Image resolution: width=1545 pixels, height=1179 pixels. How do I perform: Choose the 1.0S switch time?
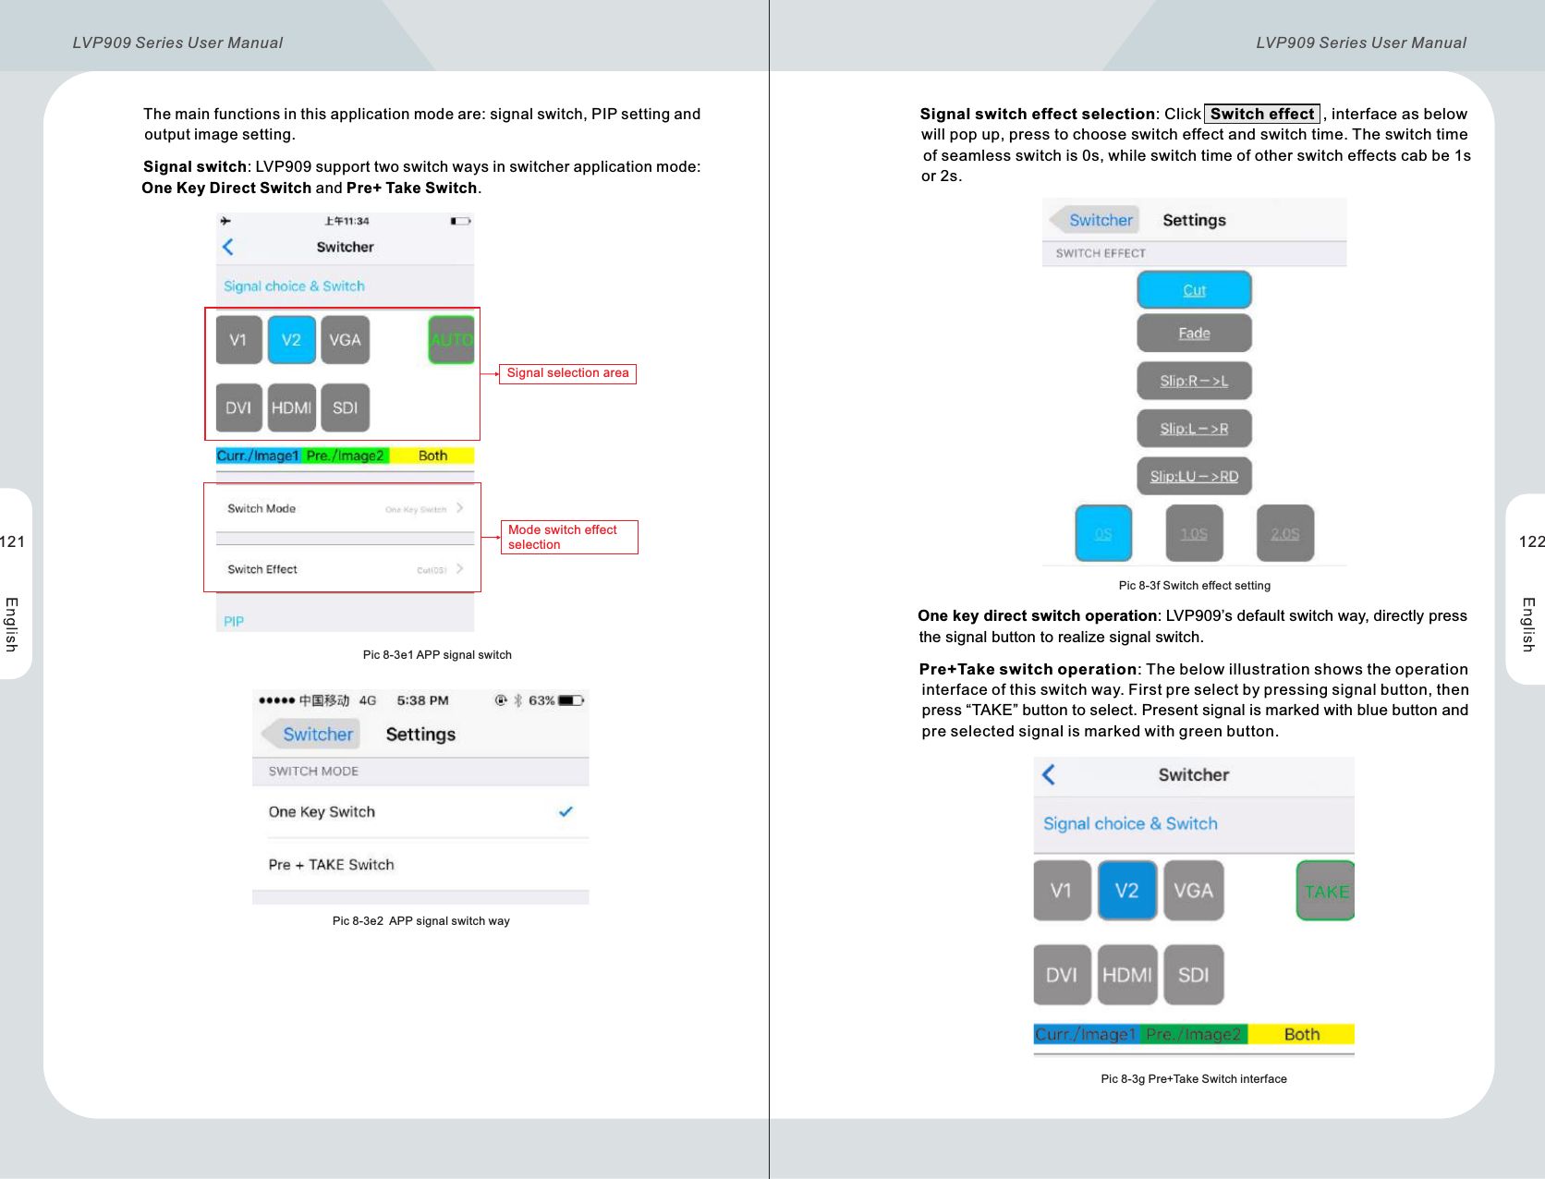[1194, 533]
